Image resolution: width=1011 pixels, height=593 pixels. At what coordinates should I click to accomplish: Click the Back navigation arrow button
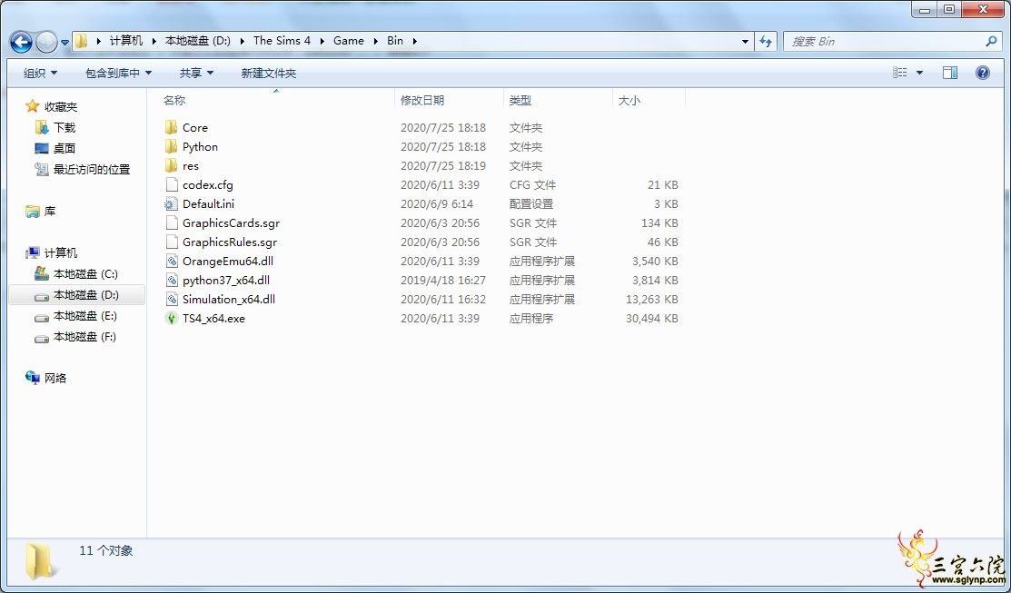click(x=21, y=42)
